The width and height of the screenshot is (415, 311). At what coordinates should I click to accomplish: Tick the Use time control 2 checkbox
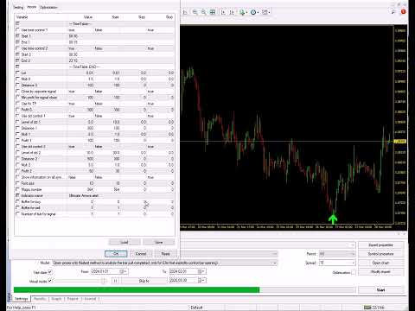18,48
